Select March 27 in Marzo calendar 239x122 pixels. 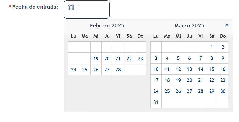[190, 91]
